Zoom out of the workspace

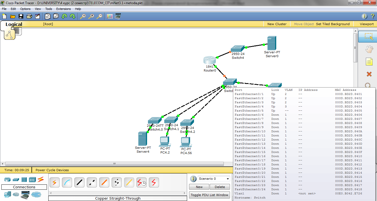(x=99, y=16)
